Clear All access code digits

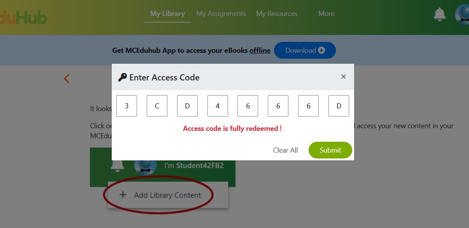pos(285,150)
